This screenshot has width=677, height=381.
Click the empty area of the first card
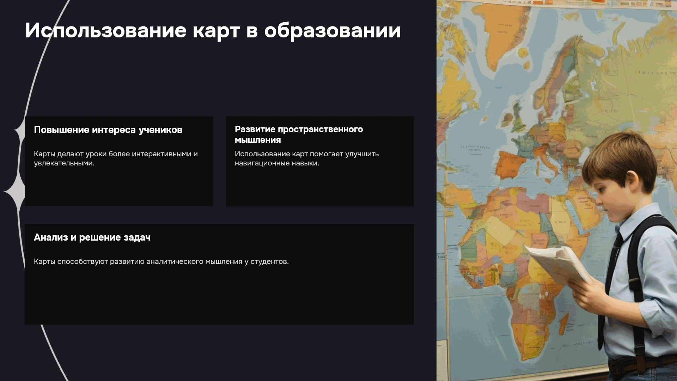tap(119, 187)
